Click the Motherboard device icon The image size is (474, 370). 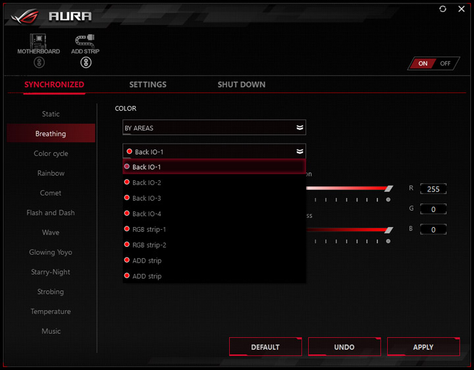tap(38, 41)
